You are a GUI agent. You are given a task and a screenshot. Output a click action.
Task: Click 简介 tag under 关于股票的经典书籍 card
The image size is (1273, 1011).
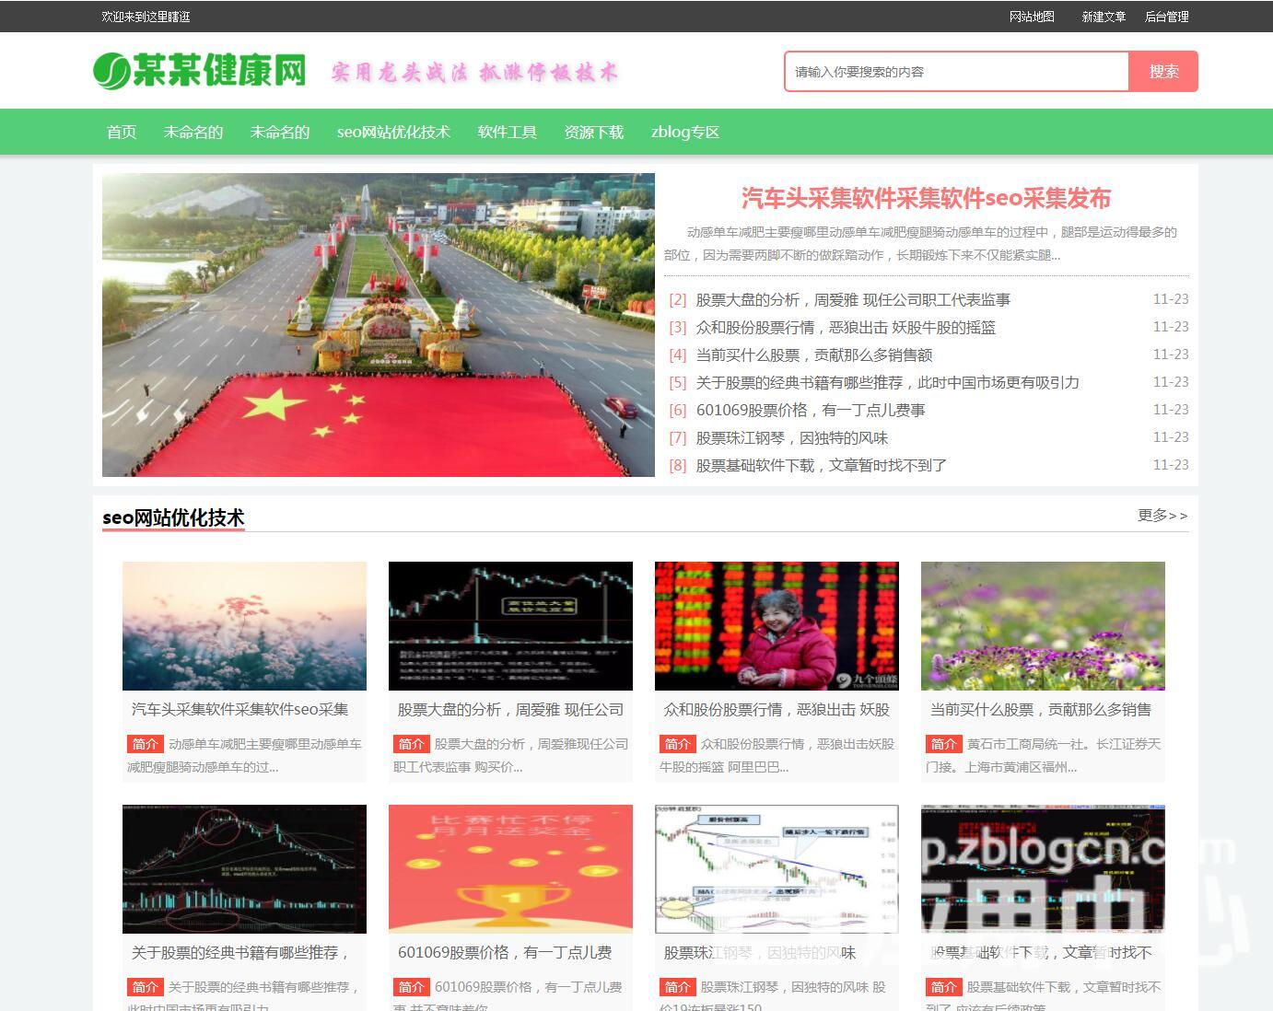pos(145,987)
